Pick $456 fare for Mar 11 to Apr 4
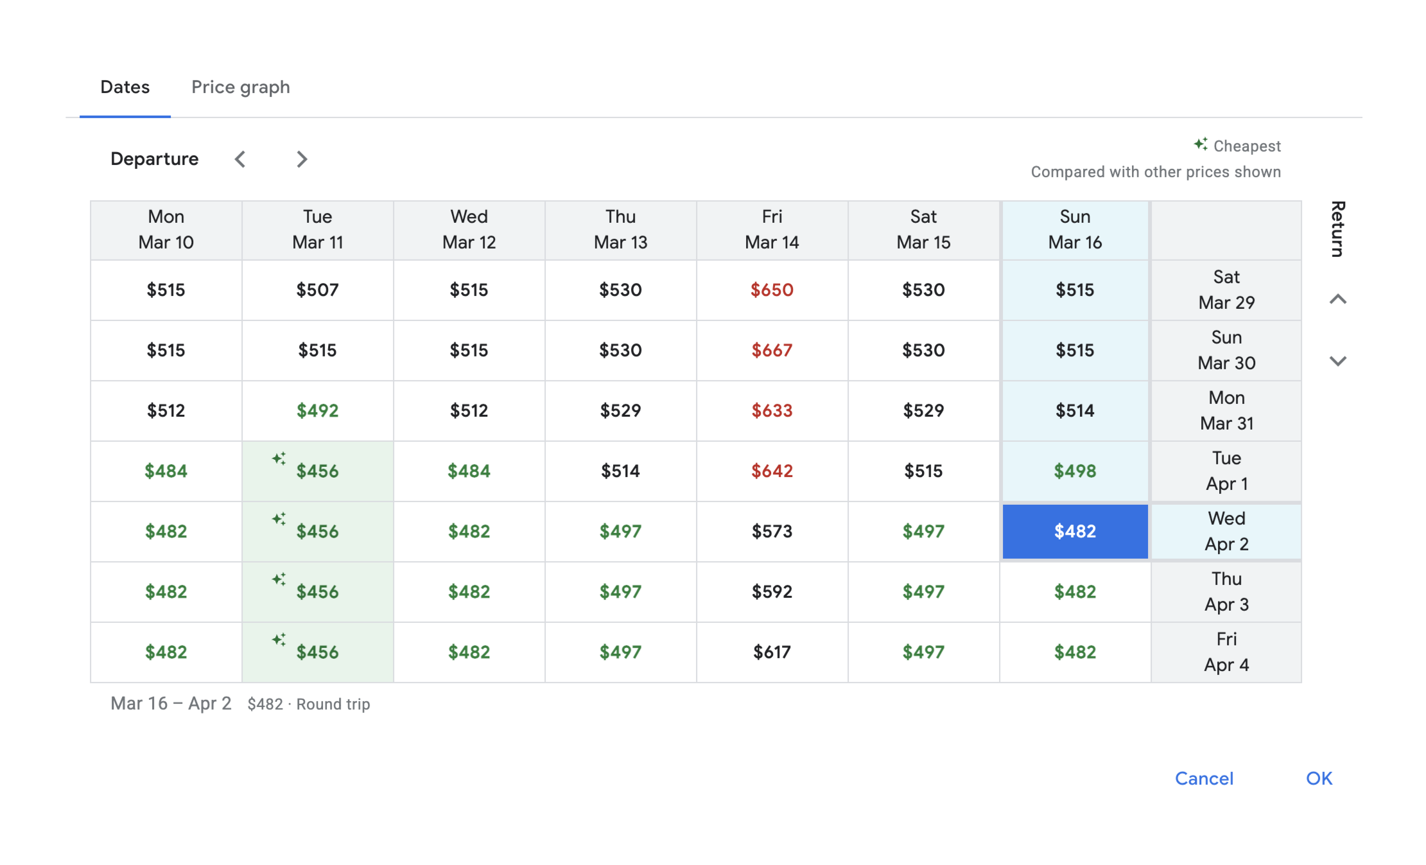 pos(317,652)
